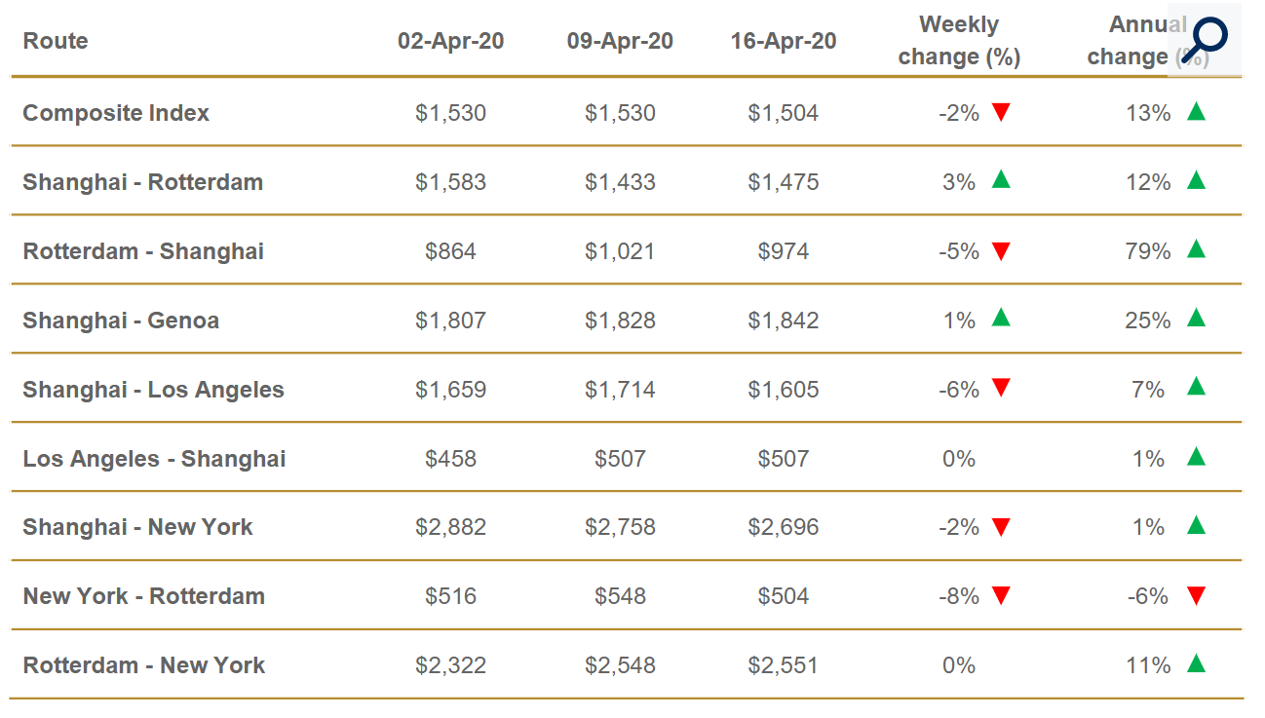Click red weekly arrow for Shanghai - Los Angeles
Viewport: 1265px width, 718px height.
point(1001,389)
